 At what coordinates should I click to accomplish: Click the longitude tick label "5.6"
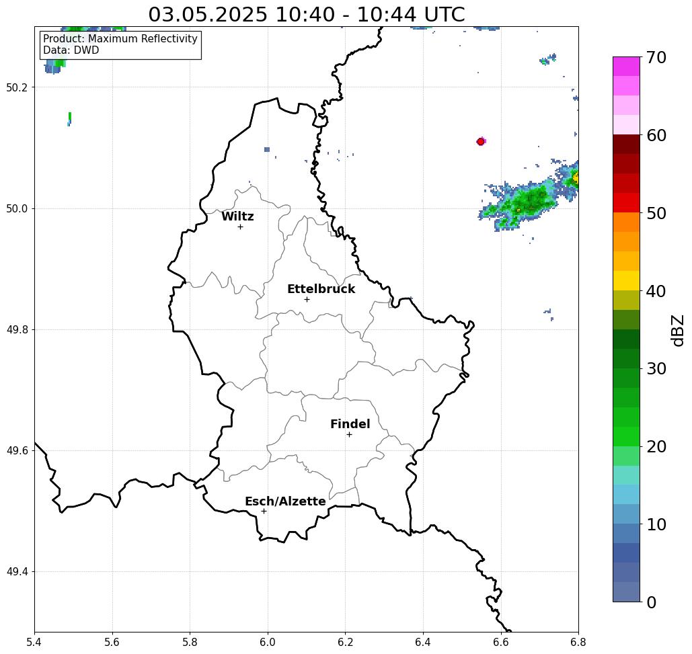pyautogui.click(x=112, y=642)
